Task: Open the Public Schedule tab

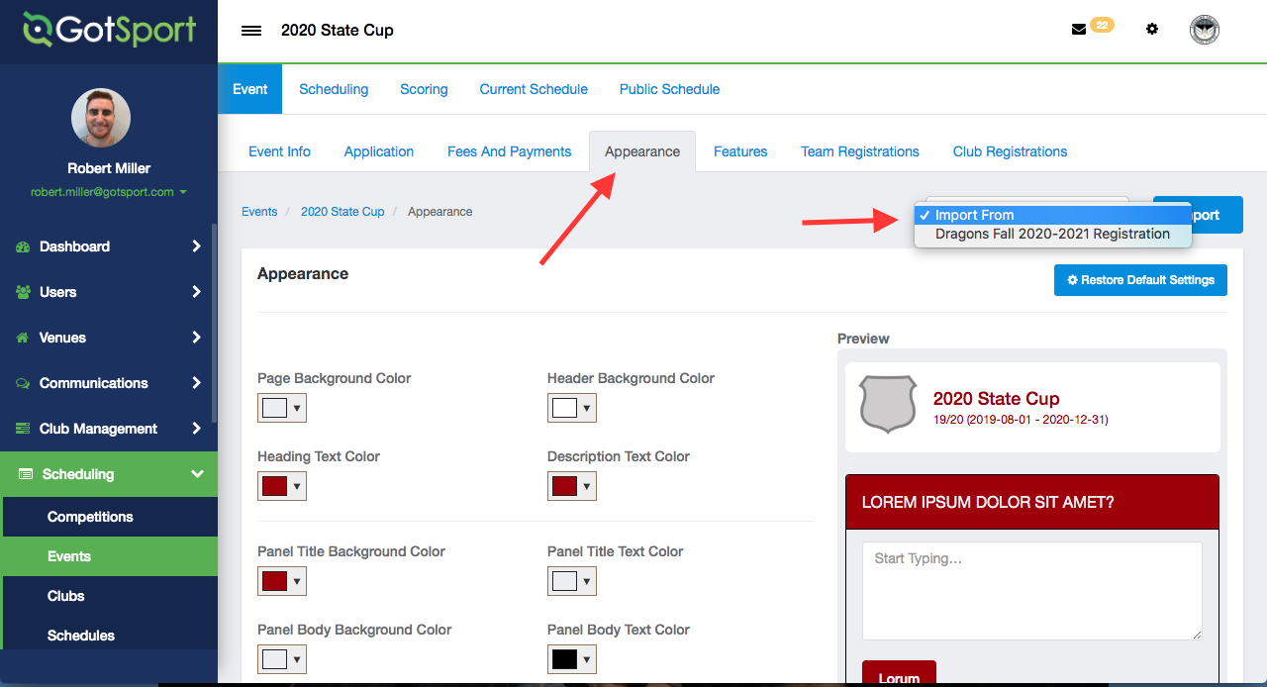Action: coord(669,89)
